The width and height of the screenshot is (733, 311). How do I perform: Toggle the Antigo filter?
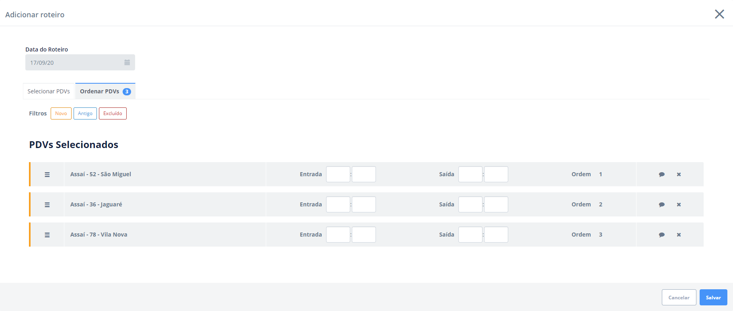(85, 113)
